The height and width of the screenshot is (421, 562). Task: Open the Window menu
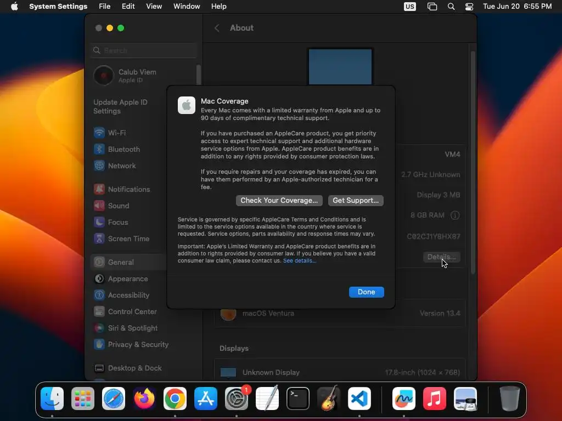coord(187,7)
